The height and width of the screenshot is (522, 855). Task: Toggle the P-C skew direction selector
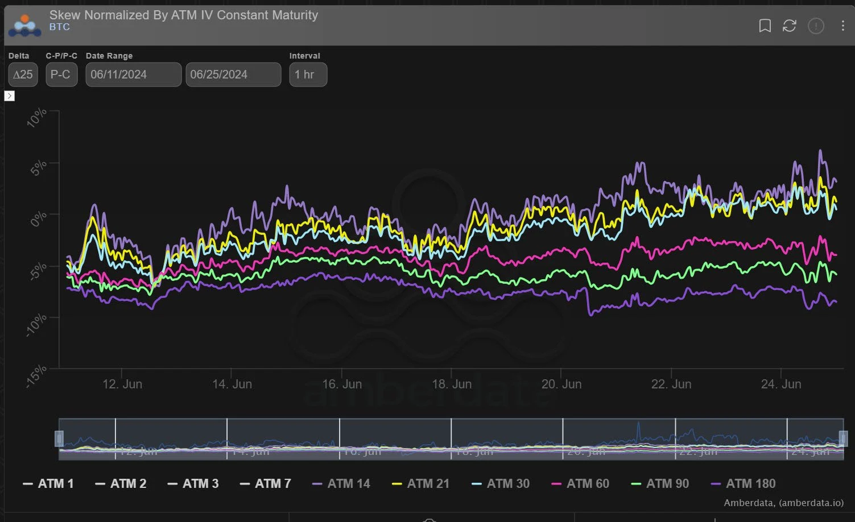[x=61, y=74]
